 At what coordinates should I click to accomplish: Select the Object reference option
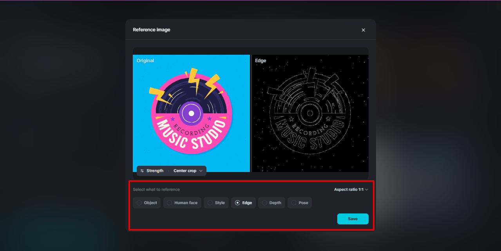147,203
